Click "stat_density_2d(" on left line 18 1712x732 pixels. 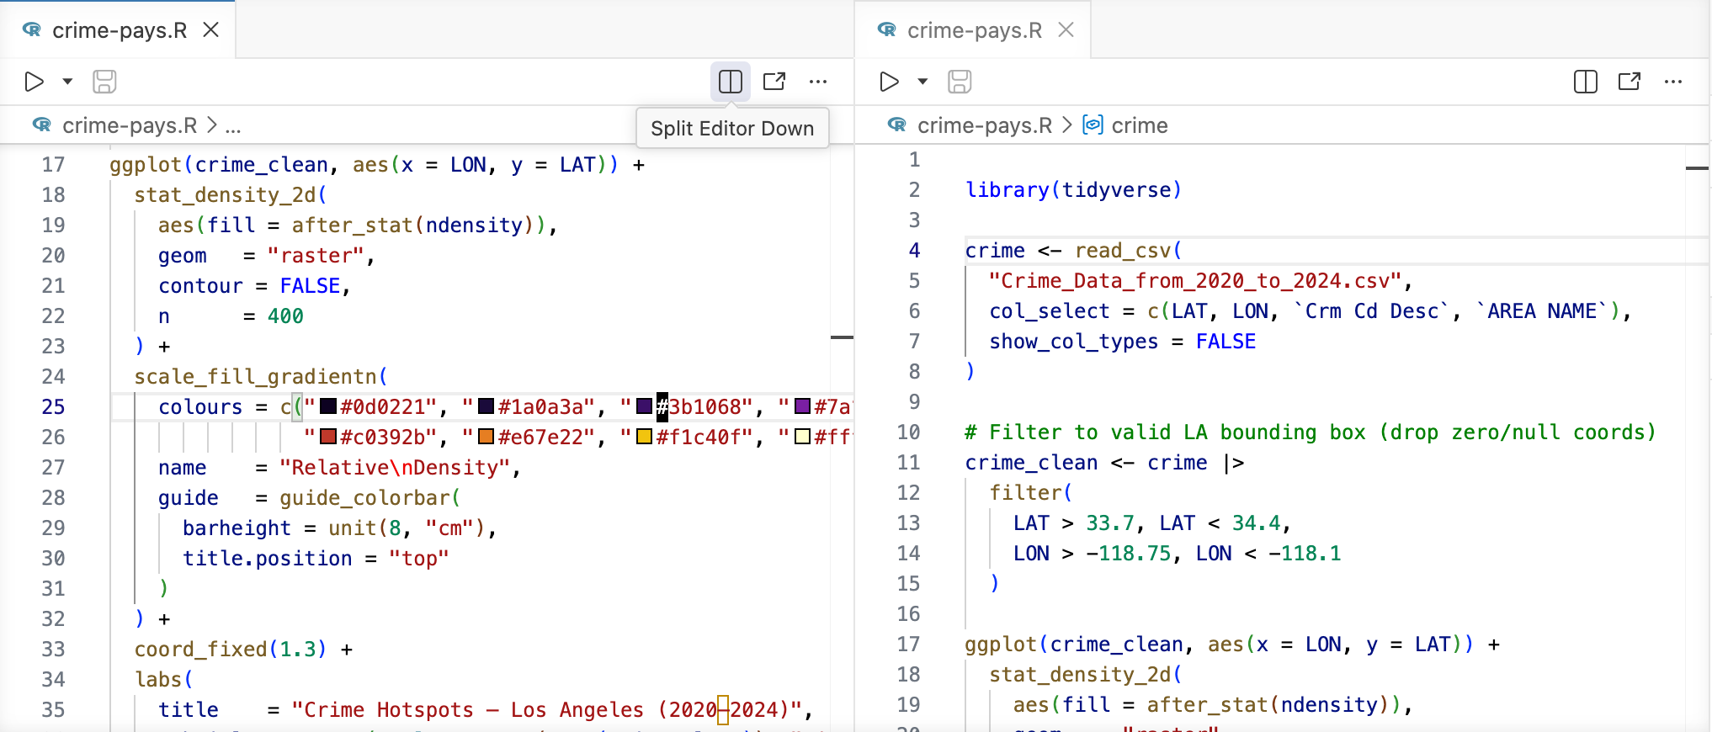tap(231, 195)
